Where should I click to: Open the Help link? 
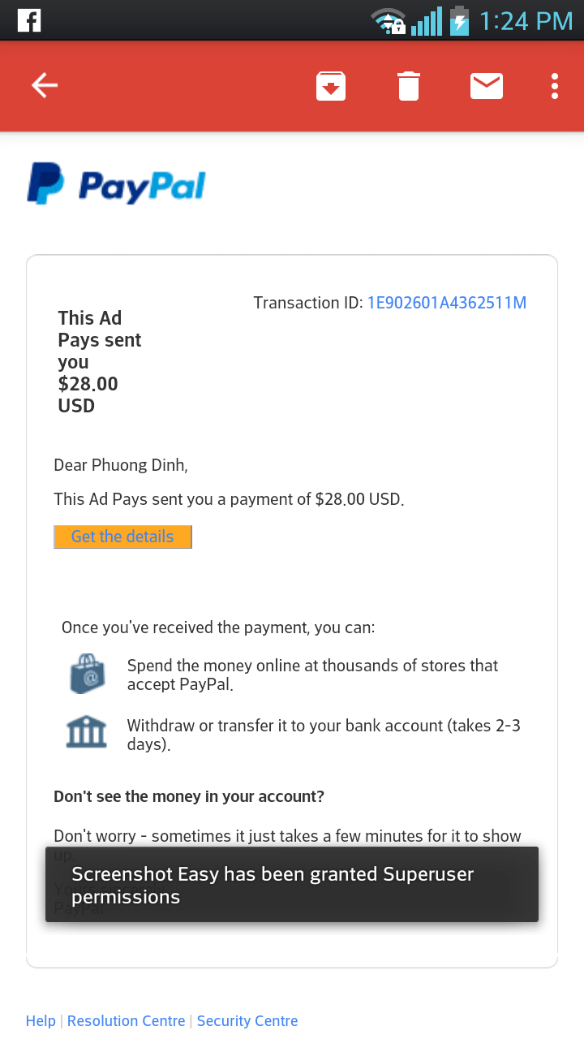pos(41,1021)
